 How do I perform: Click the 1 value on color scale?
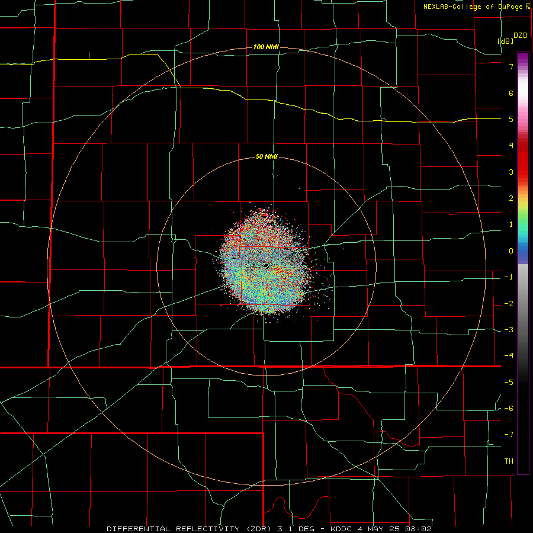pyautogui.click(x=511, y=224)
